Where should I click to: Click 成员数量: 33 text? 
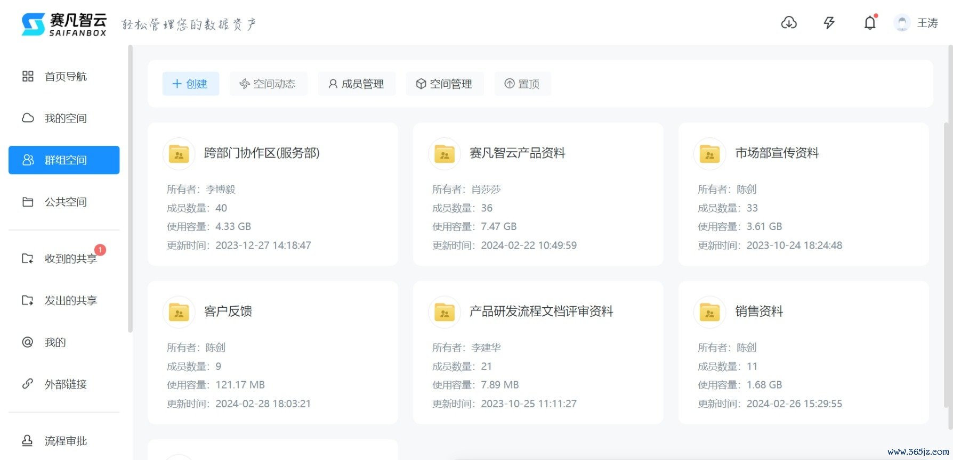pos(728,208)
